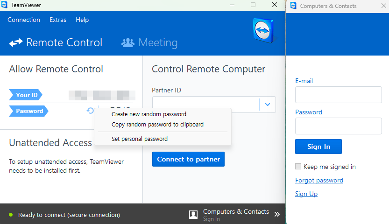Click the Meeting people icon
Screen dimensions: 389x224
(x=128, y=42)
